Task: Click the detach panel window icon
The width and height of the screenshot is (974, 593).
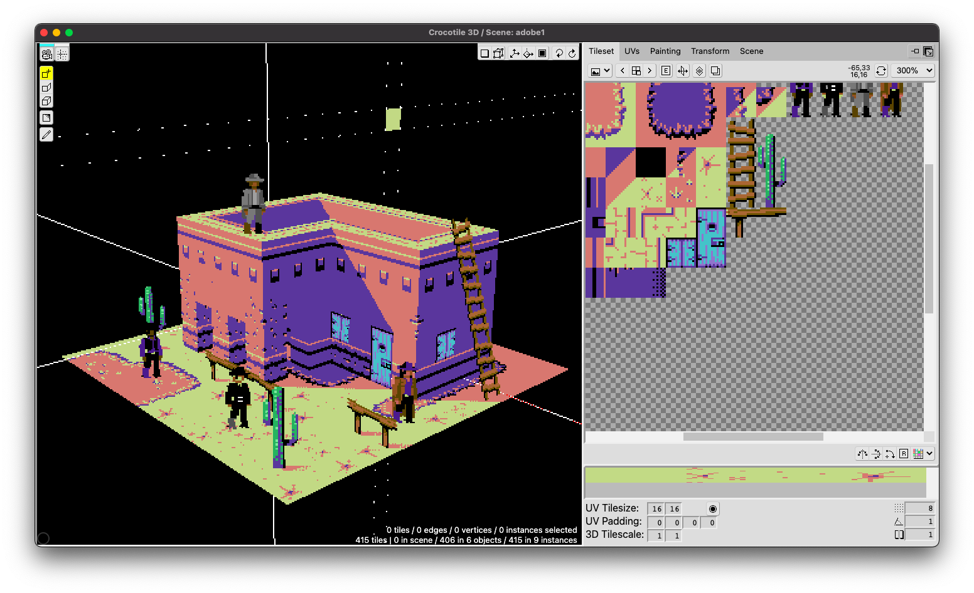Action: pyautogui.click(x=928, y=51)
